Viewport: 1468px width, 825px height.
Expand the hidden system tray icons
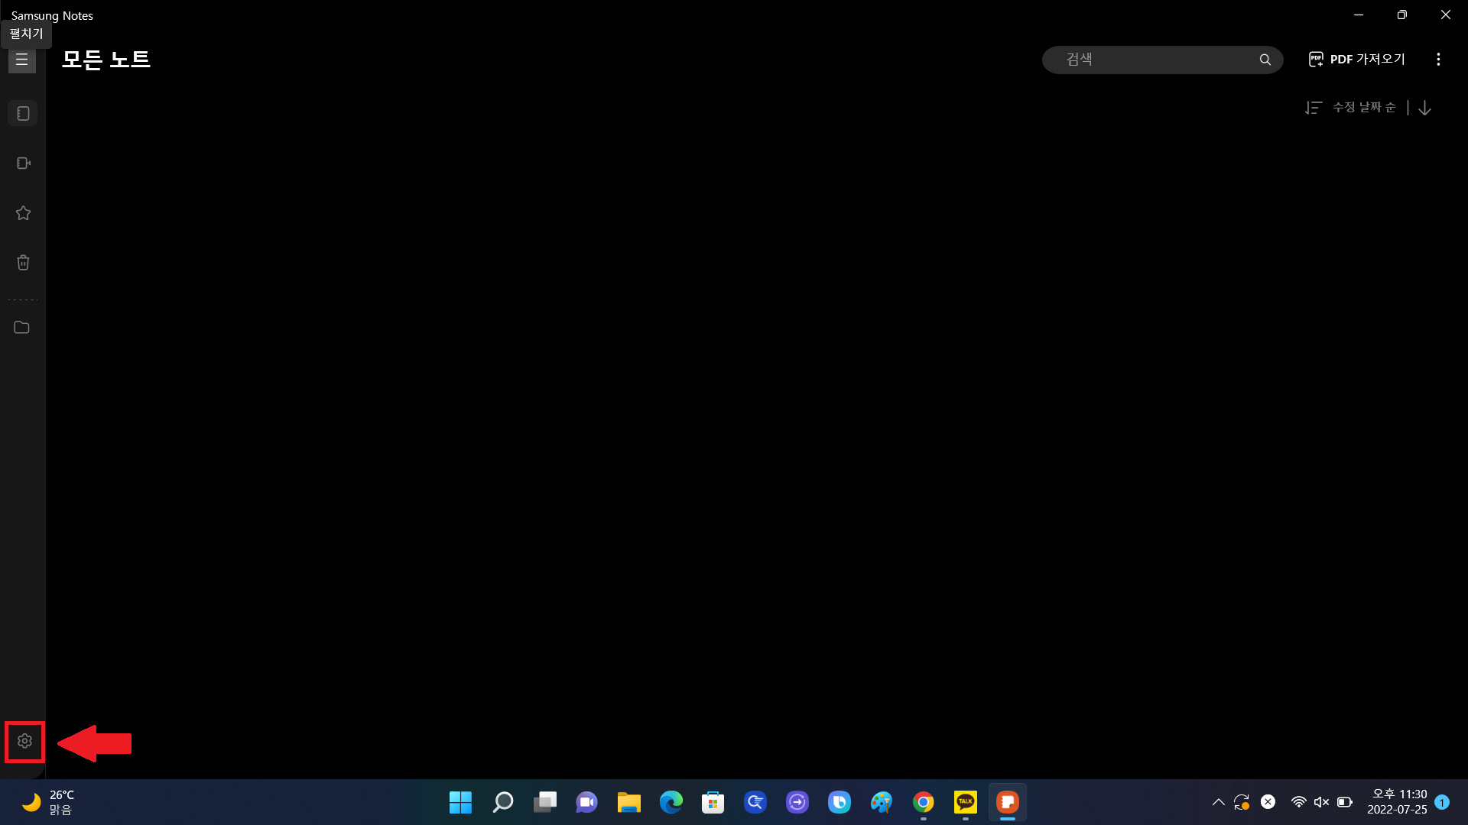[1218, 802]
